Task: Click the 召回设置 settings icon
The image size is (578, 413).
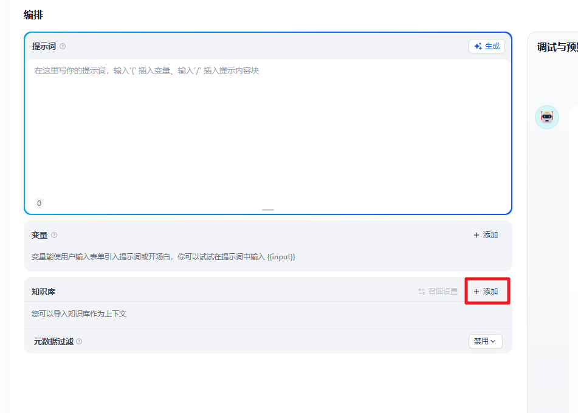Action: (x=422, y=292)
